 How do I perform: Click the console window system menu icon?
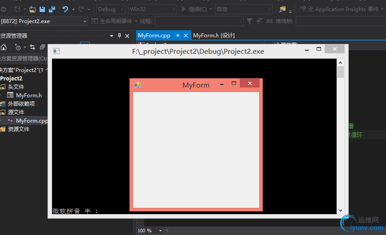(x=56, y=51)
